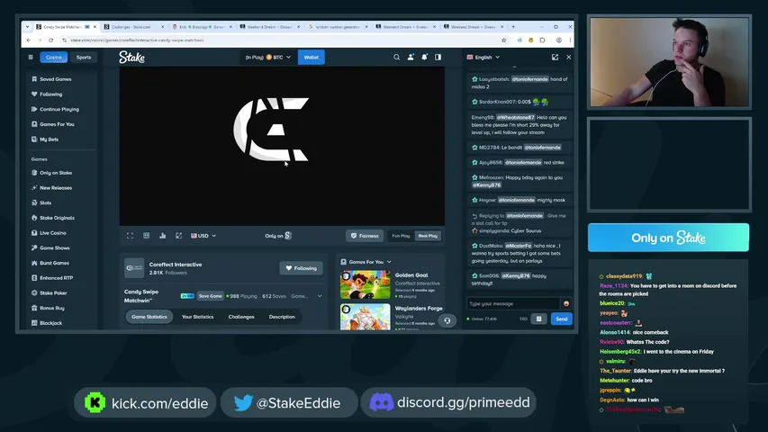
Task: Open the BTC currency balance dropdown
Action: 268,58
